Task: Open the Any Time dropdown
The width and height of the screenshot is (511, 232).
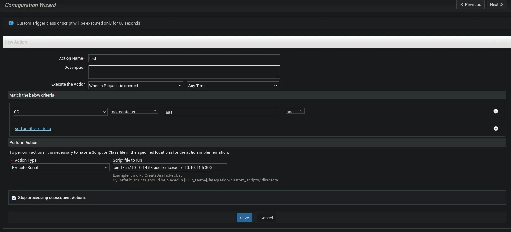Action: (x=233, y=86)
